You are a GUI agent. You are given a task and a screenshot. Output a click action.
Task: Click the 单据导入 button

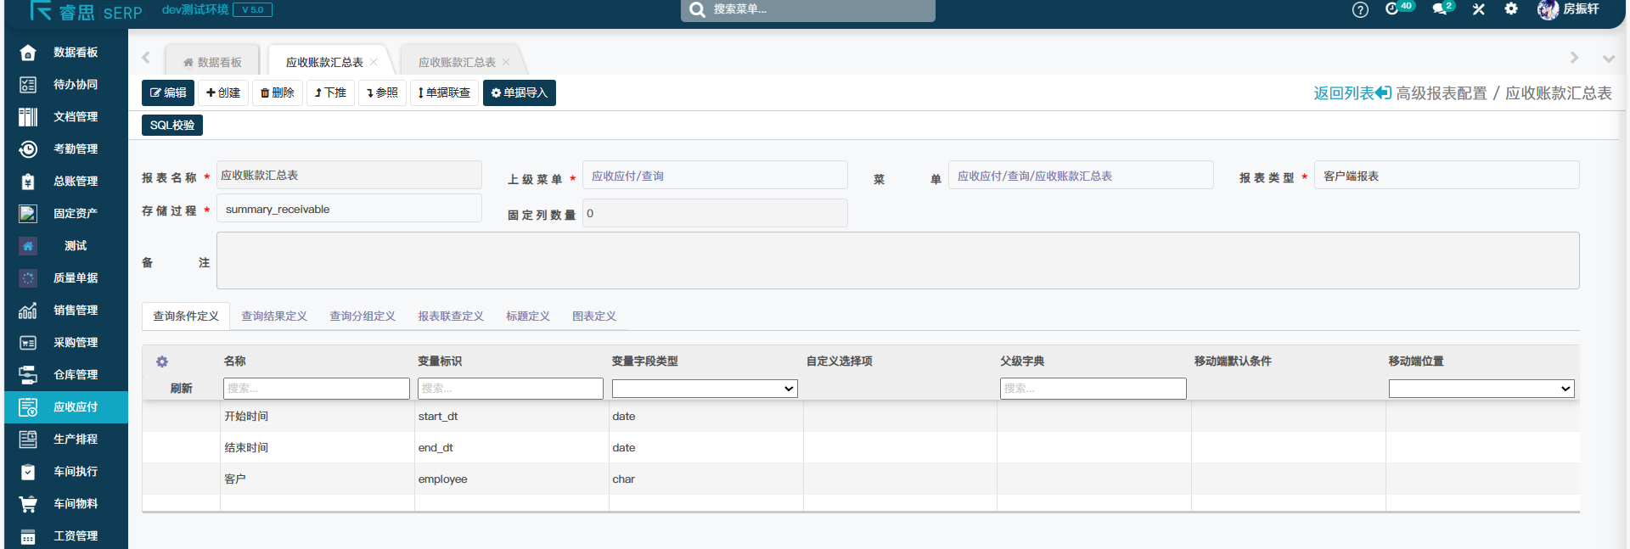click(519, 93)
